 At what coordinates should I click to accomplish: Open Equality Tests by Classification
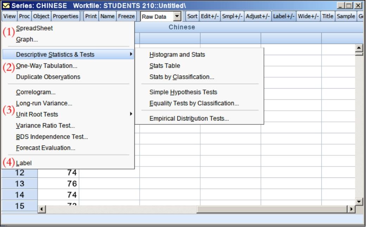coord(194,103)
